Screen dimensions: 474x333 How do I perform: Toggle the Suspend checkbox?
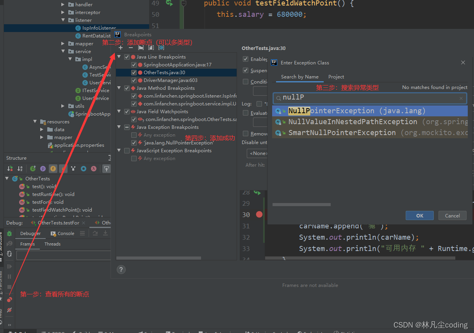(x=246, y=71)
